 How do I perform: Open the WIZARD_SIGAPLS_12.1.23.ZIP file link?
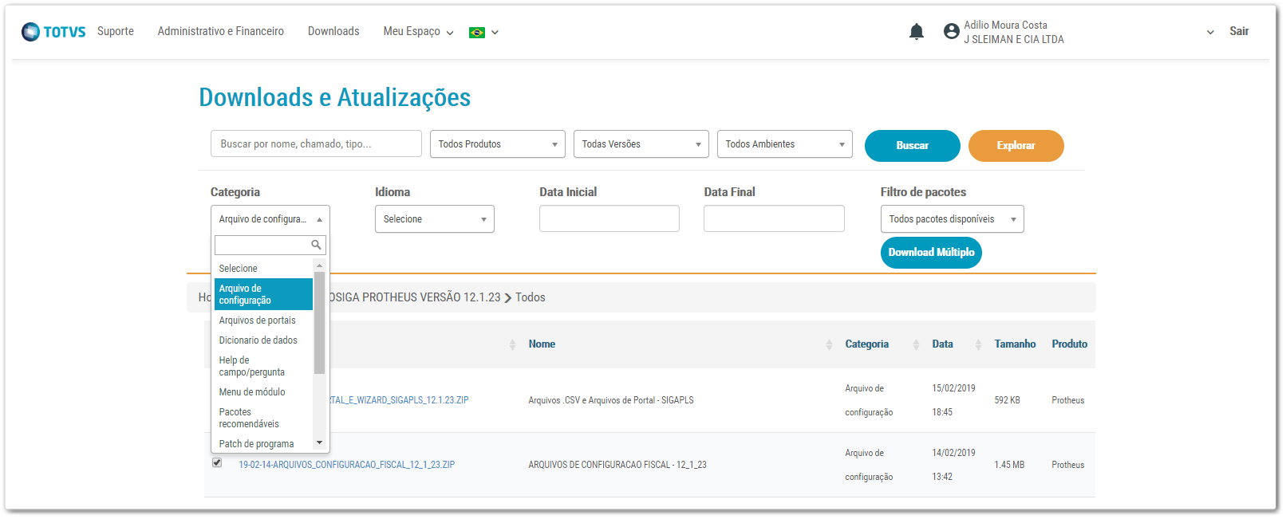[399, 400]
